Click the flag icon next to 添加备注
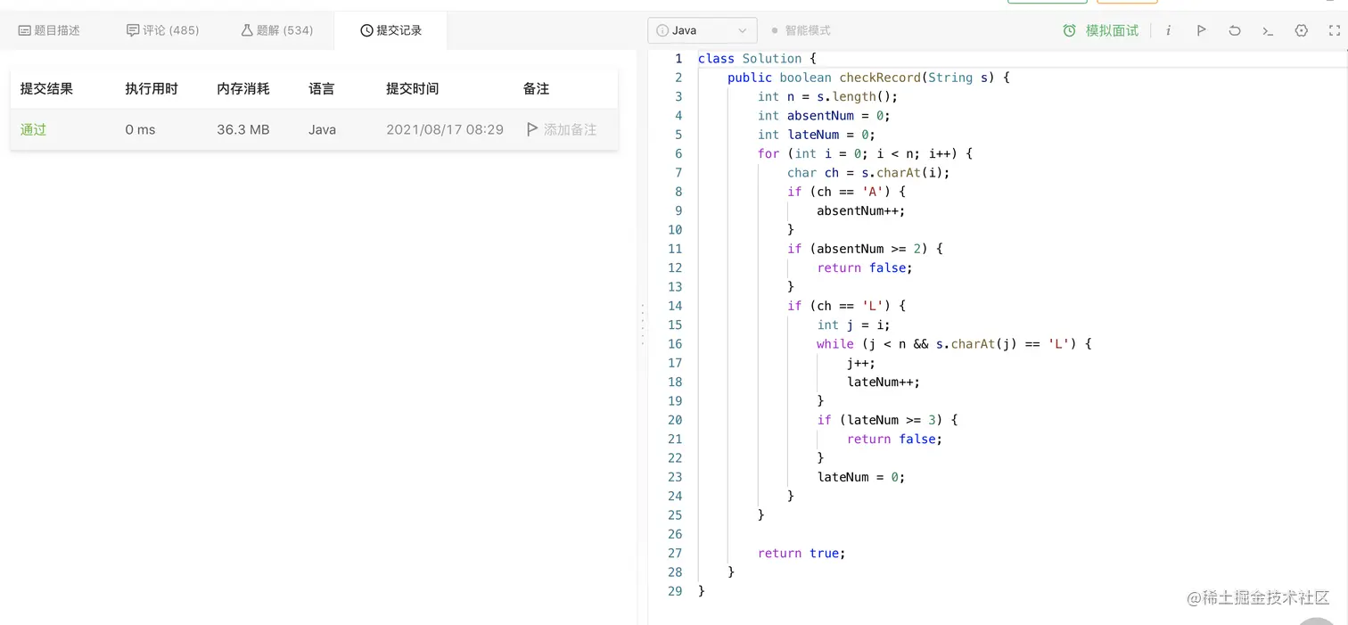Viewport: 1348px width, 625px height. 532,129
